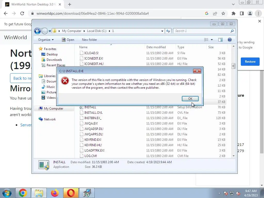Select My Computer in the navigation pane
264x198 pixels.
(54, 109)
